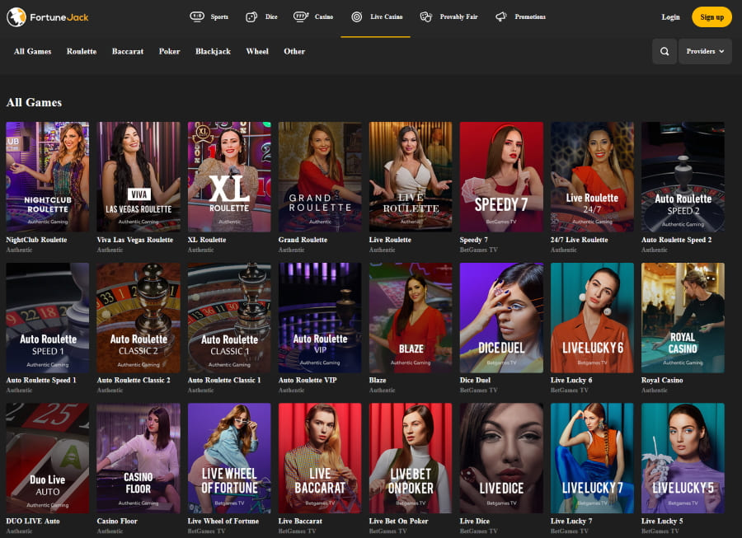This screenshot has height=538, width=742.
Task: Click the Casino slot icon
Action: click(300, 16)
